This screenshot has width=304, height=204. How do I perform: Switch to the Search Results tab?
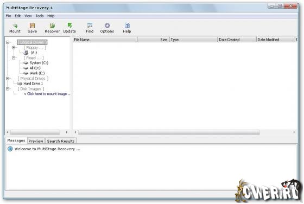coord(60,141)
